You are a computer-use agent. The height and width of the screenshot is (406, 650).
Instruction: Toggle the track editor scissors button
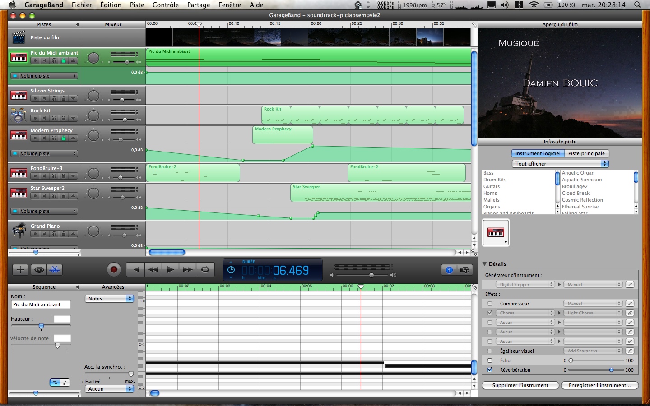point(55,270)
